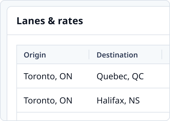Click the outer gray frame left of the card
Image resolution: width=170 pixels, height=121 pixels.
coord(4,65)
